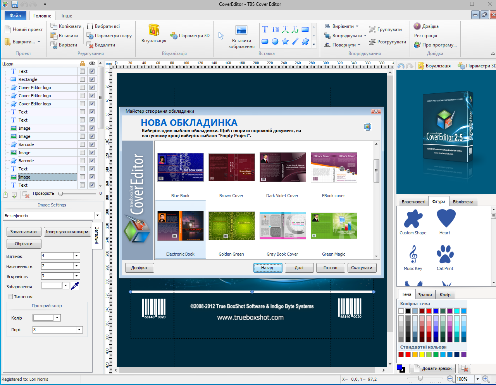Switch to the Інше ribbon tab
Image resolution: width=496 pixels, height=385 pixels.
click(67, 16)
